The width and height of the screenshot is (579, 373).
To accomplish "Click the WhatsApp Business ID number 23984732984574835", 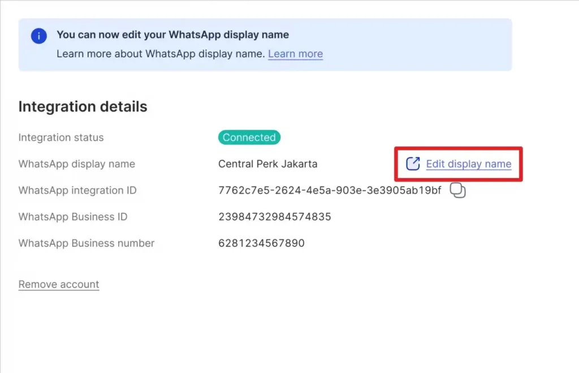I will (x=274, y=216).
